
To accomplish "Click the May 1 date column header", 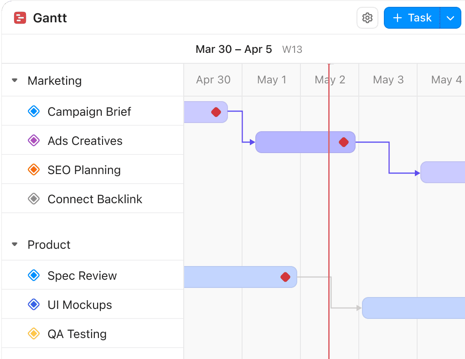I will click(x=272, y=80).
